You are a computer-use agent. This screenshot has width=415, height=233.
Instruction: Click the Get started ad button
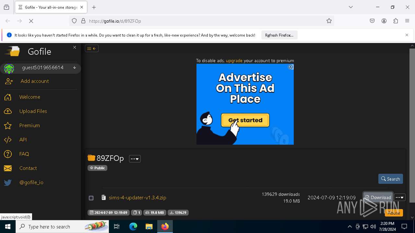coord(245,120)
